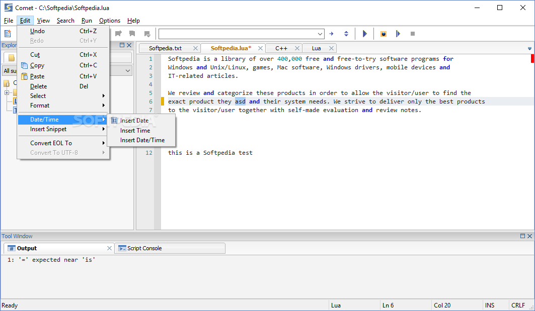Choose Cut from the Edit menu
Image resolution: width=535 pixels, height=311 pixels.
pos(63,54)
